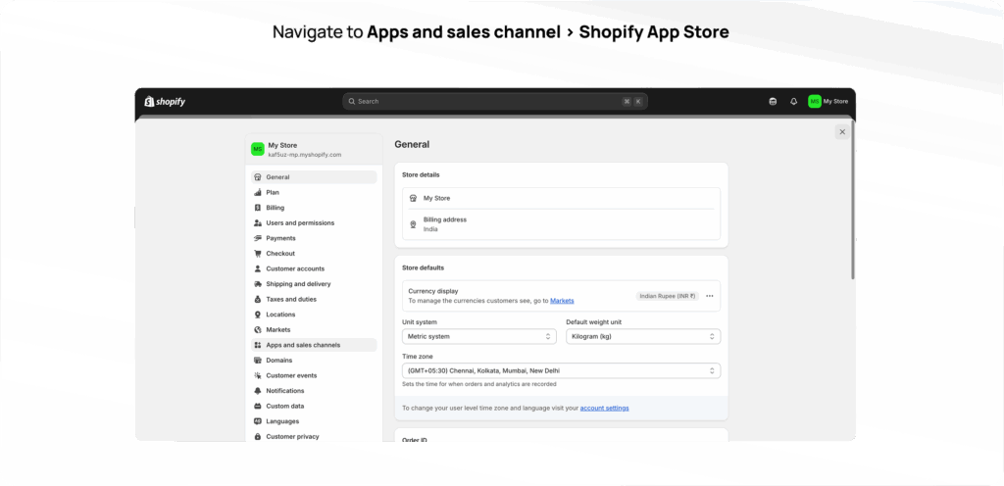Click the Plan chart icon
1004x486 pixels.
click(258, 192)
